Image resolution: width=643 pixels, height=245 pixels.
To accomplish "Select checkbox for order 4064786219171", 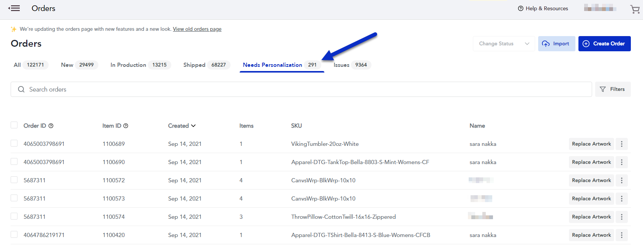I will point(14,235).
